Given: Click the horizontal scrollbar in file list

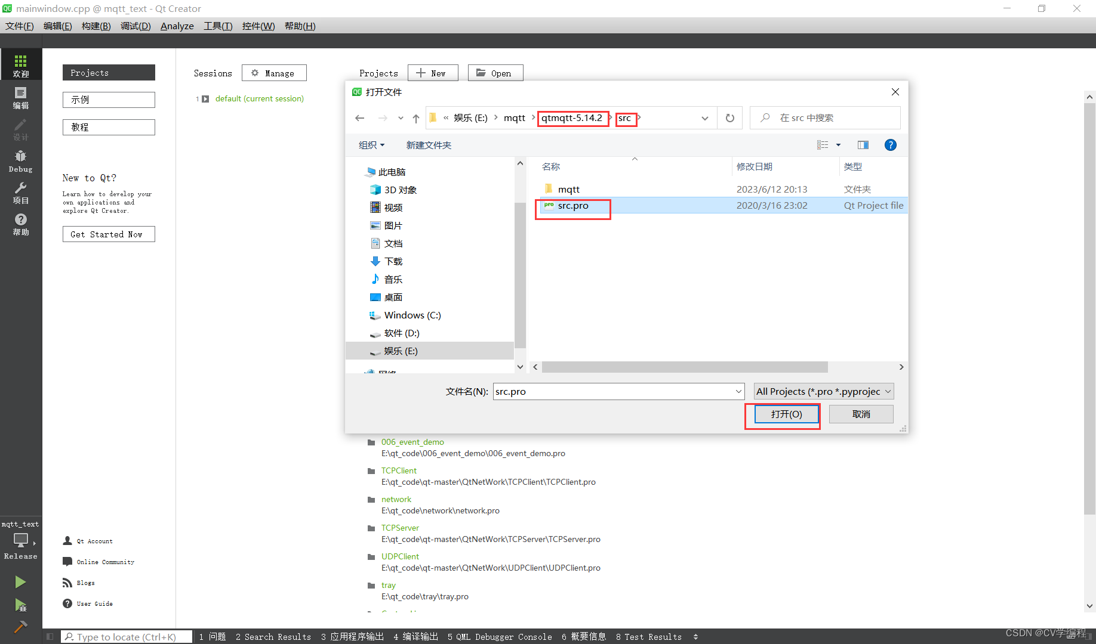Looking at the screenshot, I should click(685, 367).
